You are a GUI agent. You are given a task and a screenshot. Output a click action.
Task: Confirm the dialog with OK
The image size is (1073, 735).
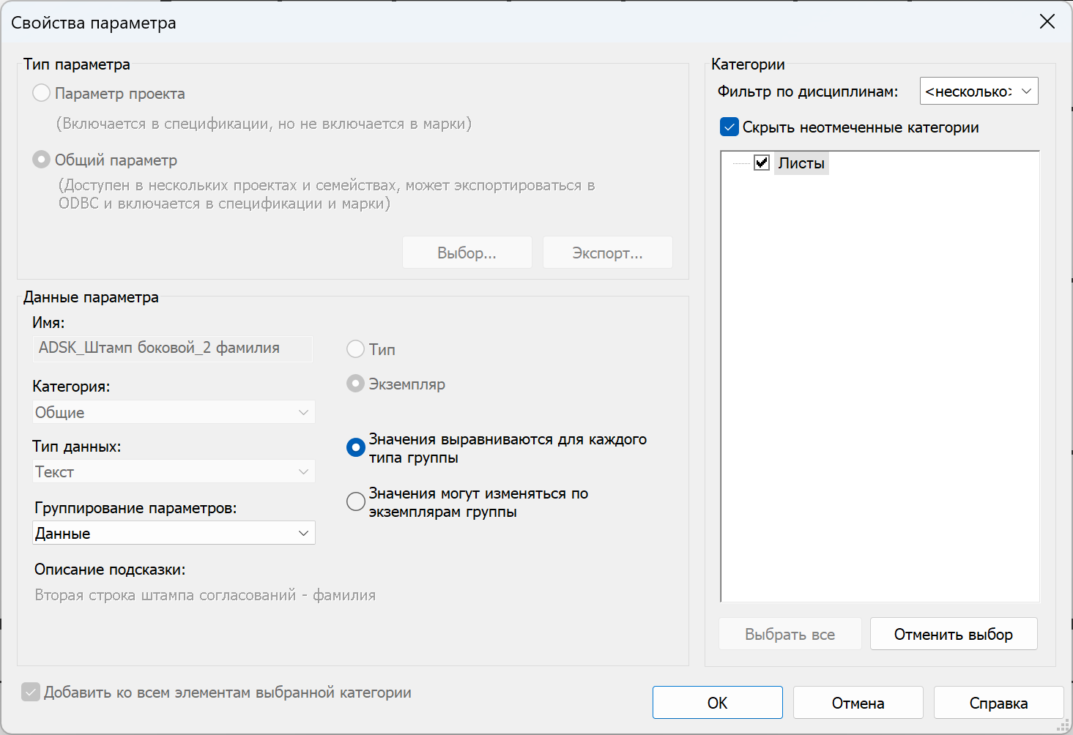pos(717,703)
